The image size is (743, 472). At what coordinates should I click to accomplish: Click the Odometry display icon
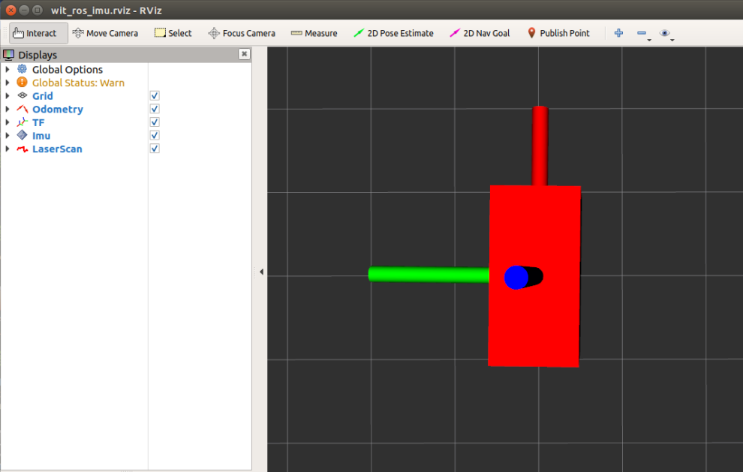[x=22, y=109]
